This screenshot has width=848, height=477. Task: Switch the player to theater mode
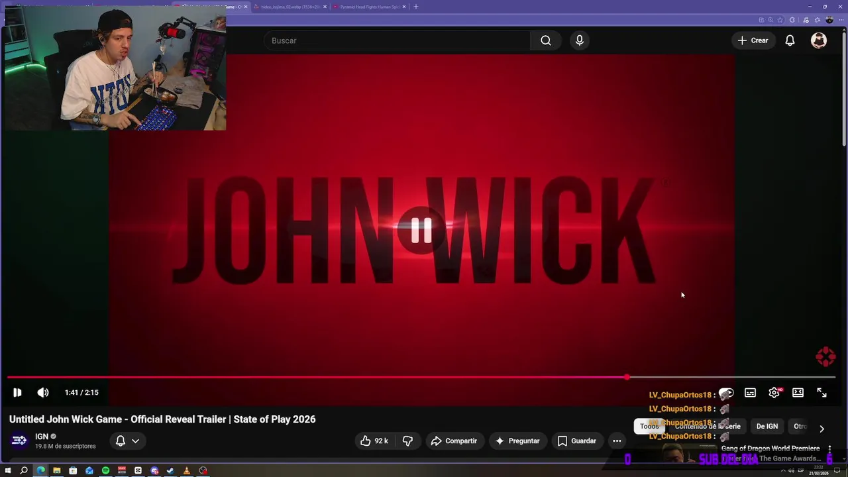pyautogui.click(x=798, y=393)
